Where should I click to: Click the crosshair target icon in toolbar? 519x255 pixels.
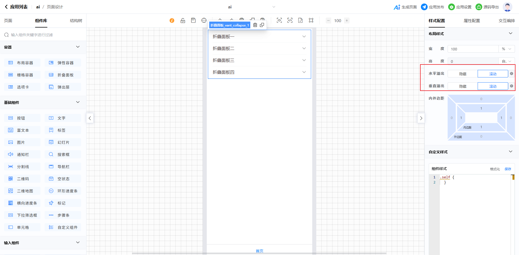coord(204,21)
